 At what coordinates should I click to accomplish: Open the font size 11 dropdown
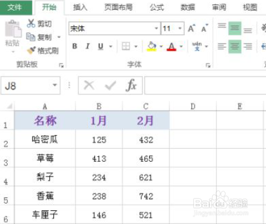pos(180,28)
